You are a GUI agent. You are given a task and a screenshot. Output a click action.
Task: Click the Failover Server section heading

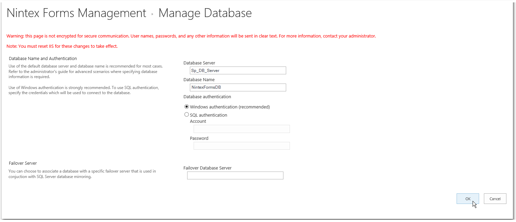(23, 163)
